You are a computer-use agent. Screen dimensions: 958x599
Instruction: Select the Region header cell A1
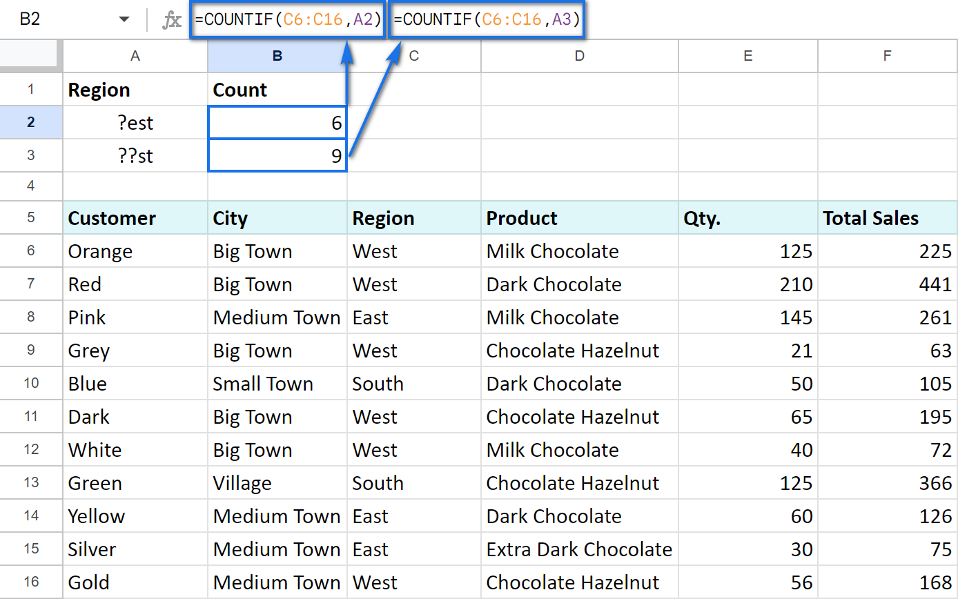135,89
